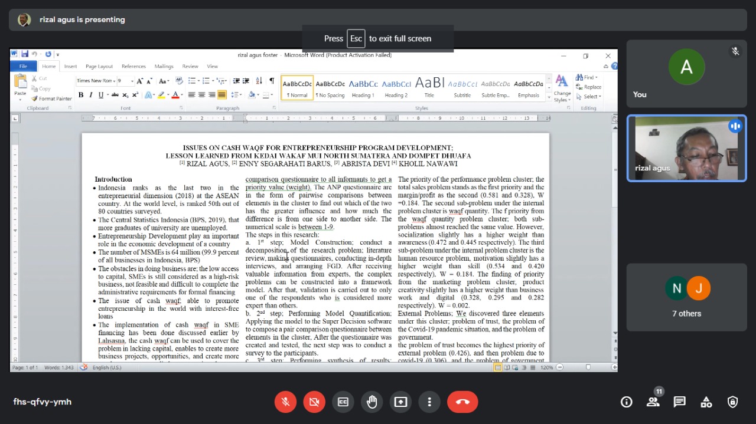The height and width of the screenshot is (424, 756).
Task: Open the Change Case Aa dropdown
Action: (164, 81)
